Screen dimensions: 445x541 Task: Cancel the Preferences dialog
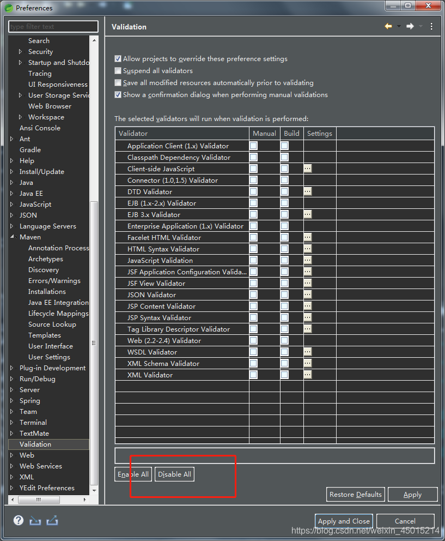[x=405, y=521]
